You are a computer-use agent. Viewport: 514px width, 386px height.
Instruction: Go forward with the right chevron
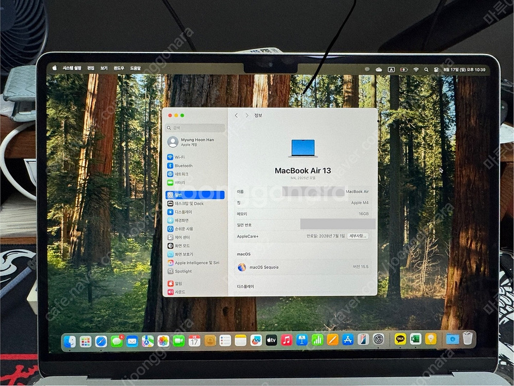coord(247,115)
